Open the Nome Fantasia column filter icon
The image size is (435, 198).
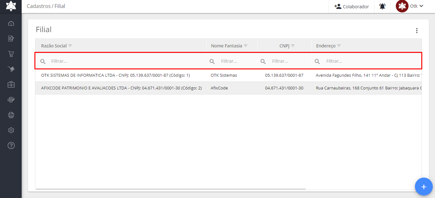246,46
